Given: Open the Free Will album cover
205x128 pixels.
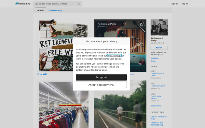Looking at the screenshot, I should coord(64,45).
